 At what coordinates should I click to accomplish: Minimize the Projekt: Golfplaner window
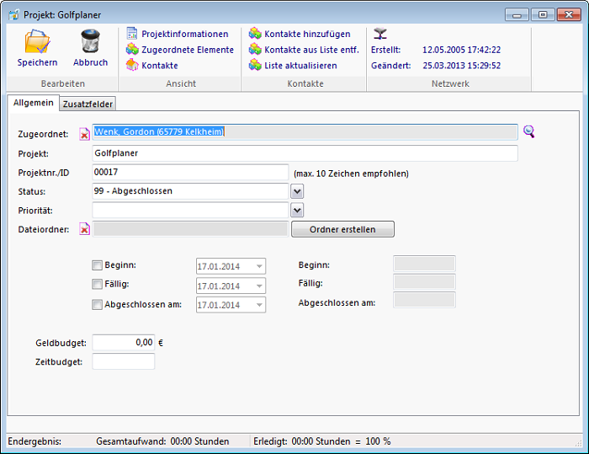point(517,15)
